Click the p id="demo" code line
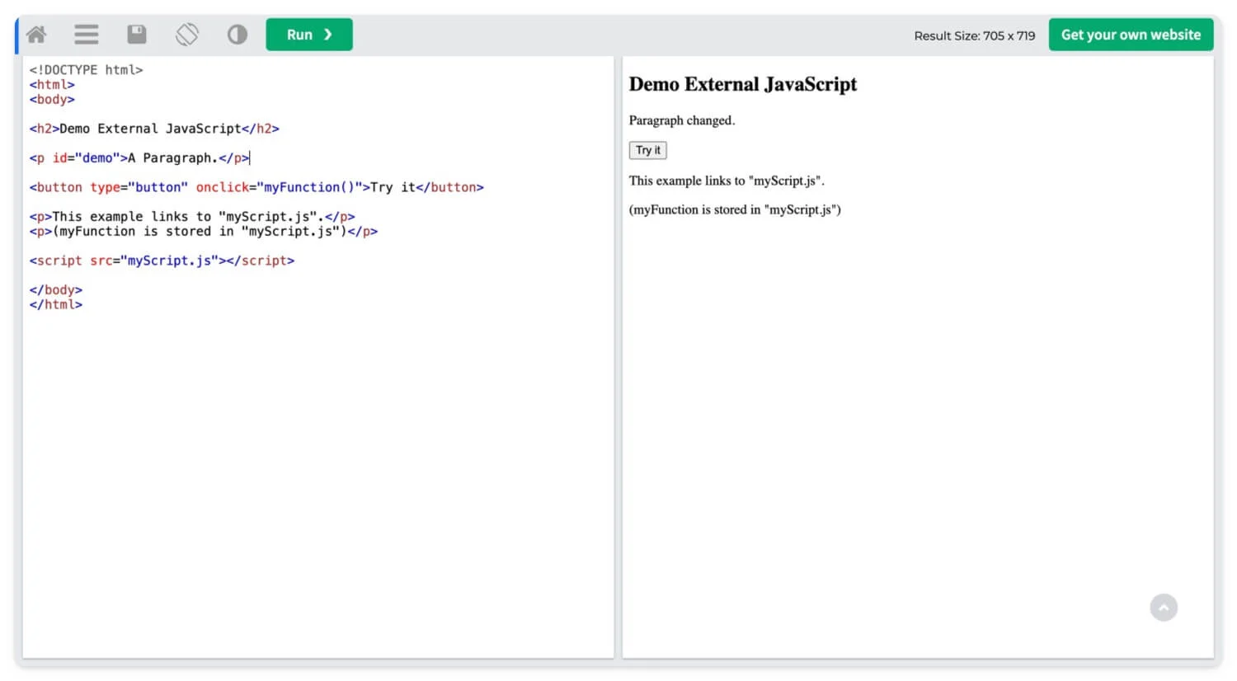This screenshot has height=681, width=1237. click(x=139, y=158)
